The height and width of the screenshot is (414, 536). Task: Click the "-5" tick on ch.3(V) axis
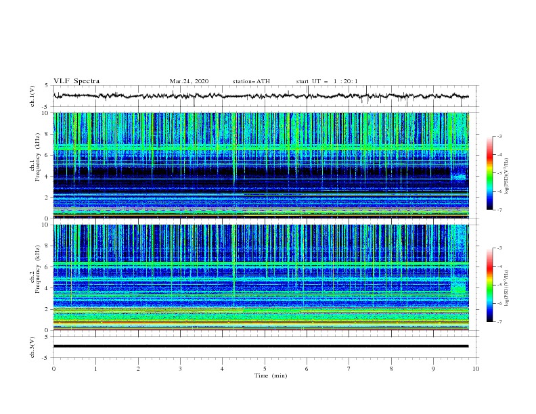click(x=45, y=358)
